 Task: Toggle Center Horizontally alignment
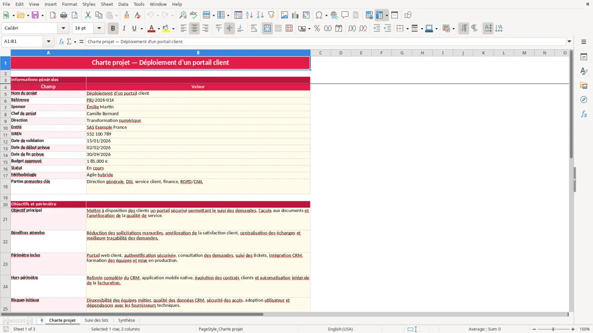pos(194,29)
